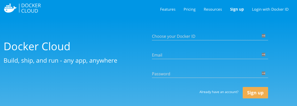Click the Docker Cloud headline text

click(37, 46)
